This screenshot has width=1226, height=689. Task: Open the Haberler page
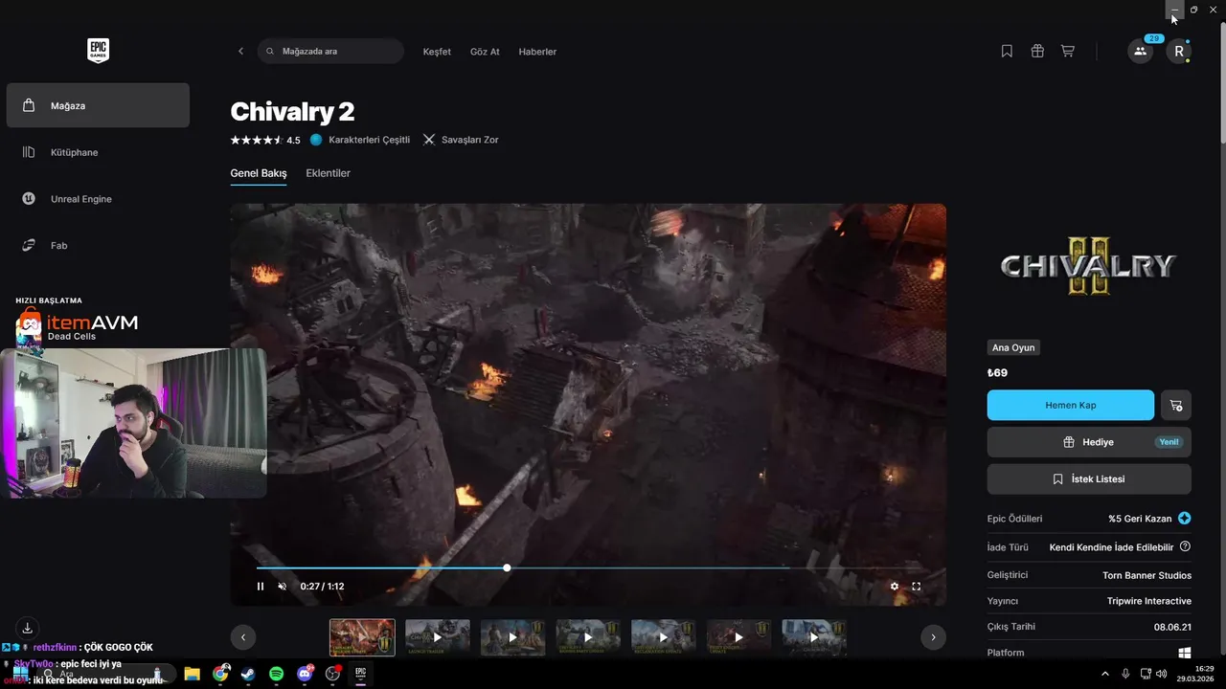537,52
